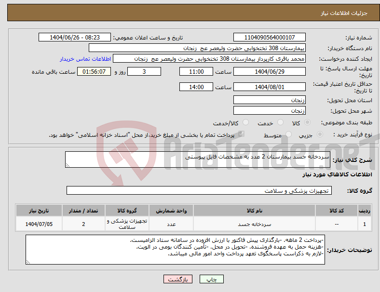Click the شماره نیاز field 1104090564000107
Image resolution: width=380 pixels, height=292 pixels.
tap(269, 37)
